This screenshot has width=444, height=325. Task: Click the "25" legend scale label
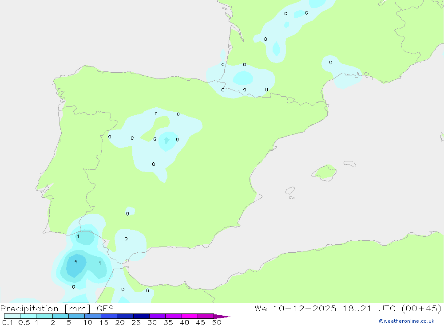[x=136, y=322]
